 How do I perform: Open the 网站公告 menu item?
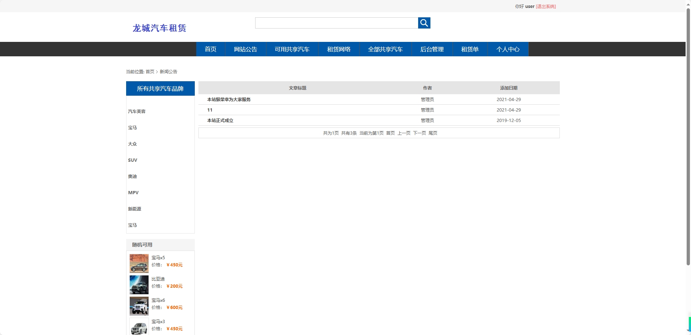click(x=245, y=49)
